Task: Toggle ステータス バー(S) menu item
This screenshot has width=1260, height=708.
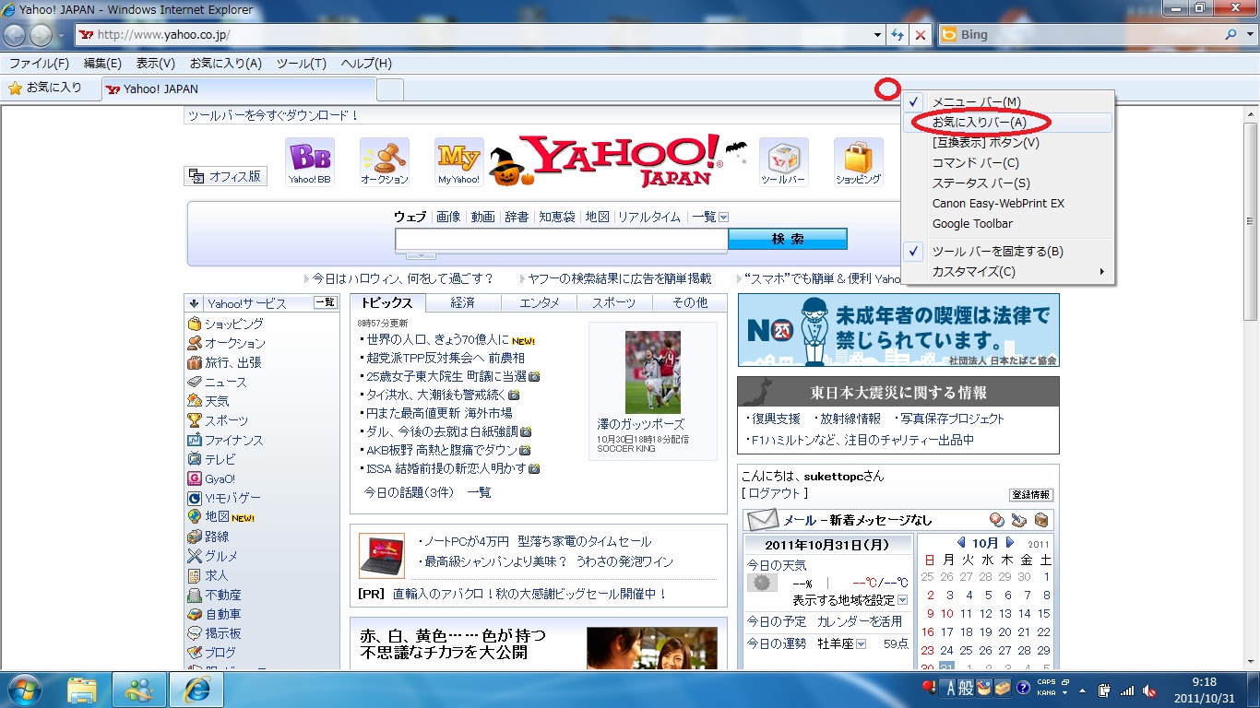Action: click(1007, 183)
